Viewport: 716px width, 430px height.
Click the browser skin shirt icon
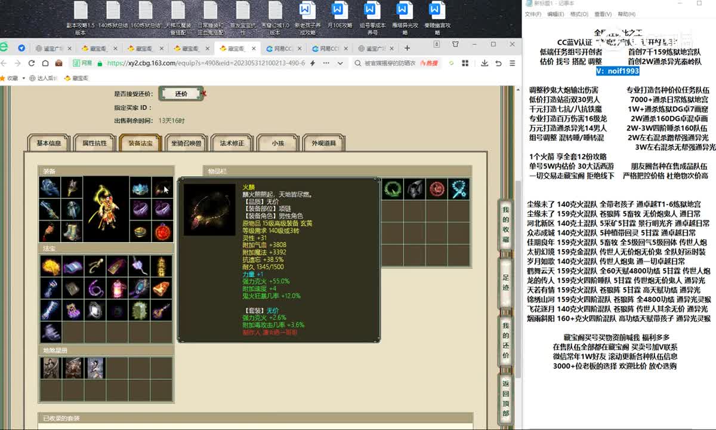pos(455,45)
